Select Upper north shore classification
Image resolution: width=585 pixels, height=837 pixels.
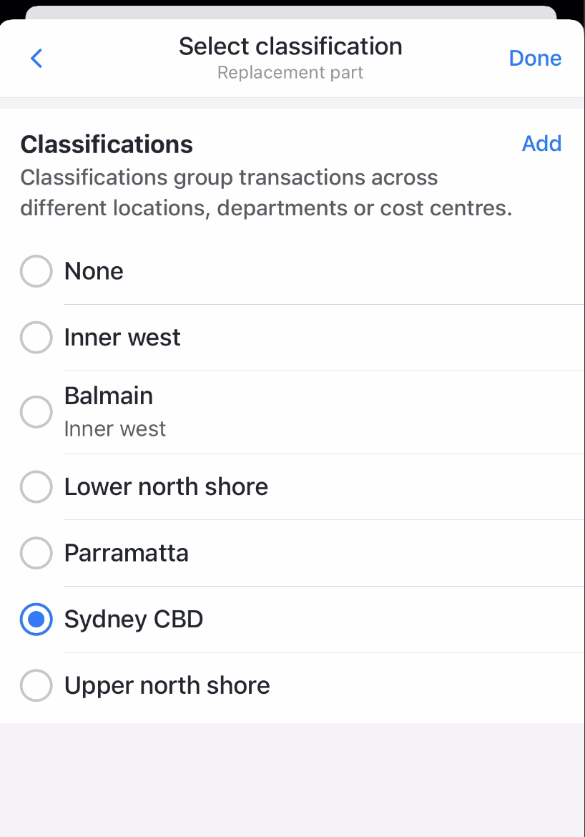[36, 685]
